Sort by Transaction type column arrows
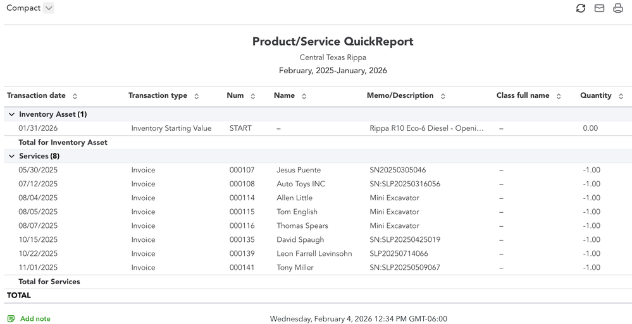Screen dimensions: 632x324 coord(196,96)
